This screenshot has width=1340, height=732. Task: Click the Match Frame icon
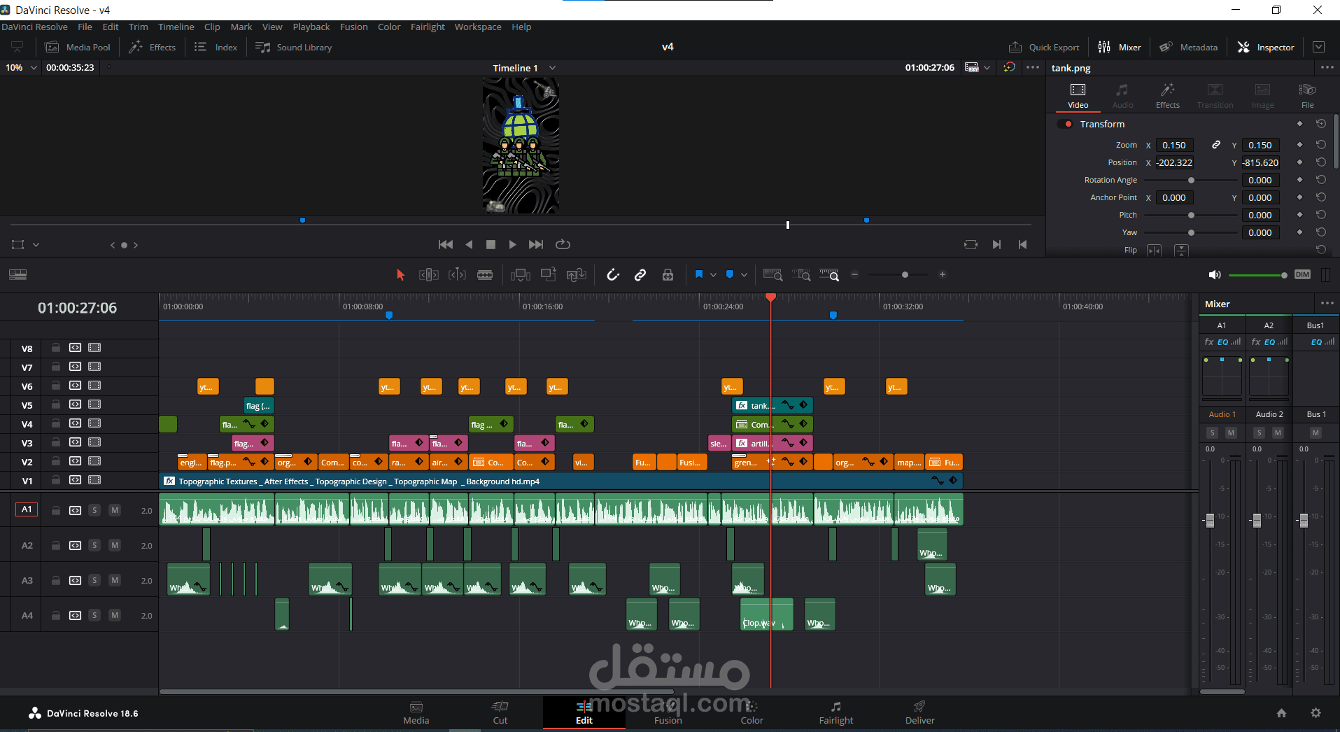click(971, 244)
